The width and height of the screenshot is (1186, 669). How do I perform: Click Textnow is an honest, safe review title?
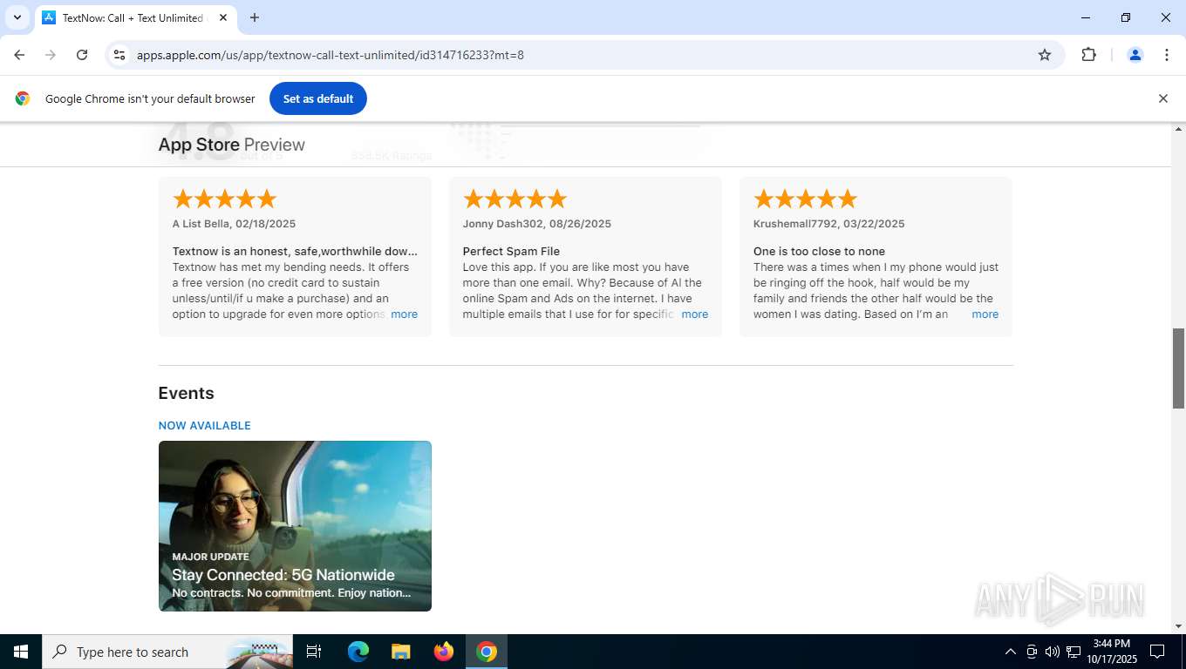pyautogui.click(x=295, y=252)
